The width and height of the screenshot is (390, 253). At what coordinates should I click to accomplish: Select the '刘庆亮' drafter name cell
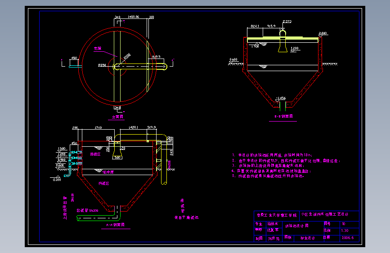273,239
